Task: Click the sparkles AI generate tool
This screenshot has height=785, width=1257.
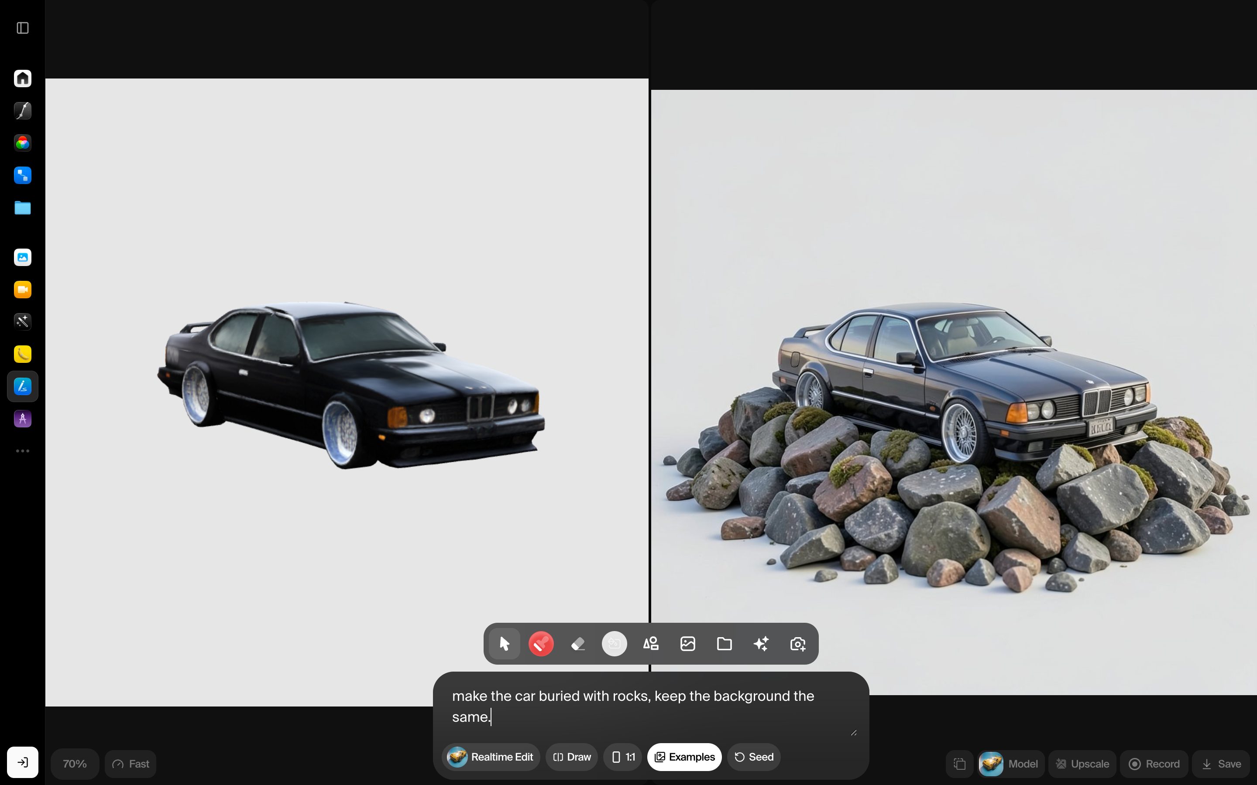Action: [x=762, y=644]
